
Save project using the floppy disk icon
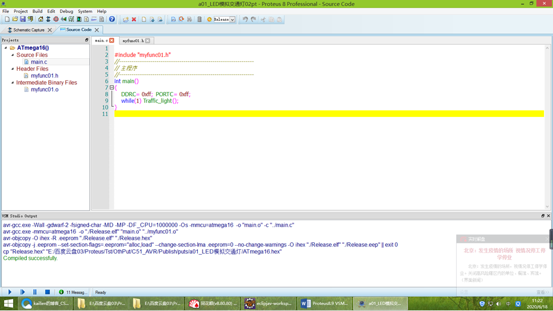point(23,20)
